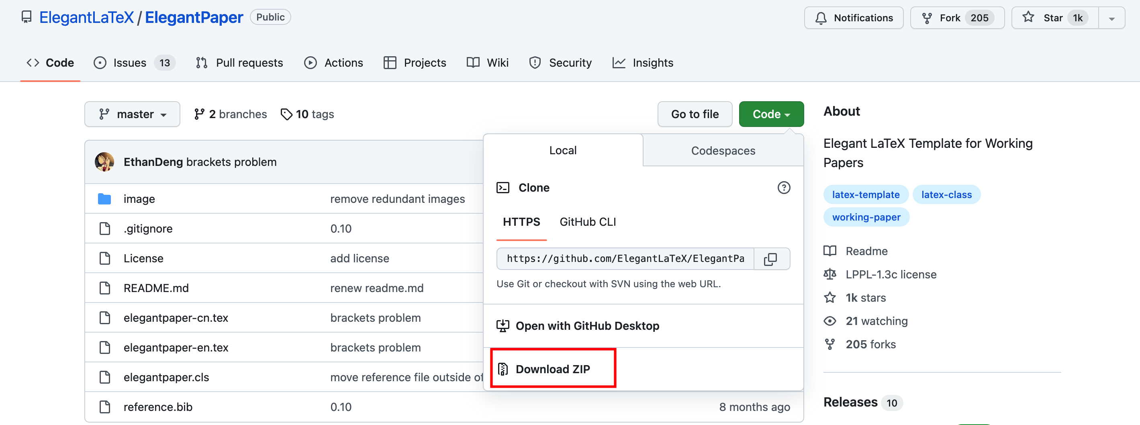Click the Clone help question mark icon
The height and width of the screenshot is (425, 1140).
(x=783, y=188)
